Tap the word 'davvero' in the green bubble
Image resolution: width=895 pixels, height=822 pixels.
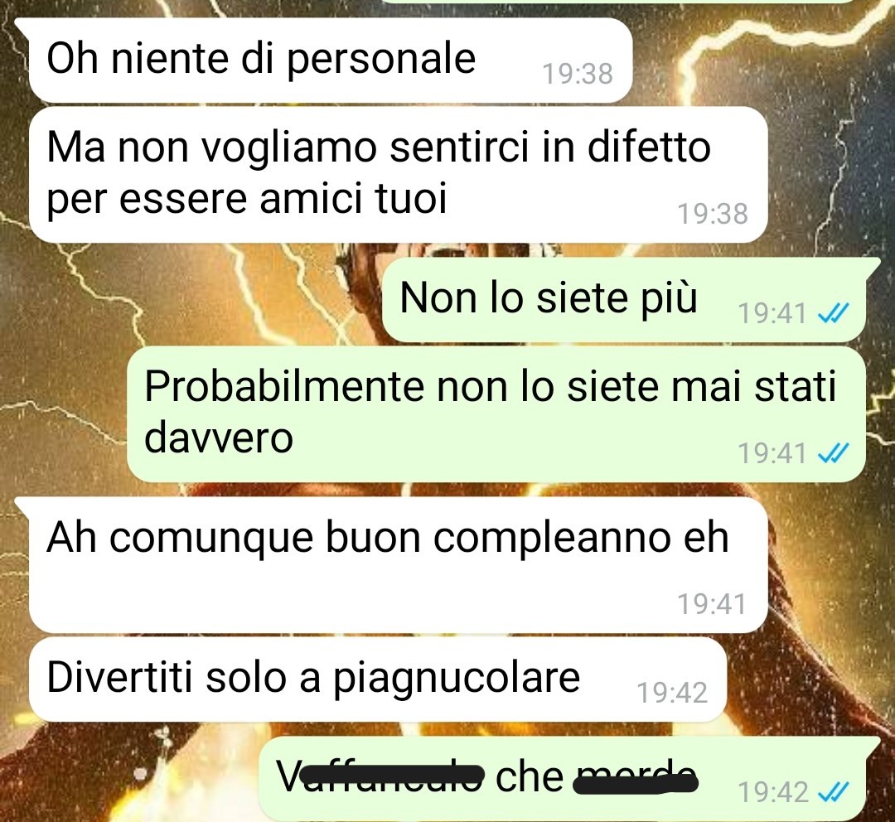click(x=219, y=438)
